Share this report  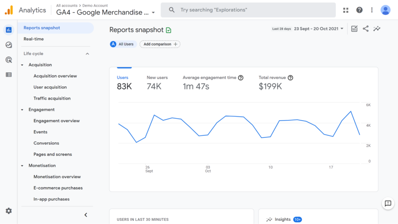[x=365, y=29]
